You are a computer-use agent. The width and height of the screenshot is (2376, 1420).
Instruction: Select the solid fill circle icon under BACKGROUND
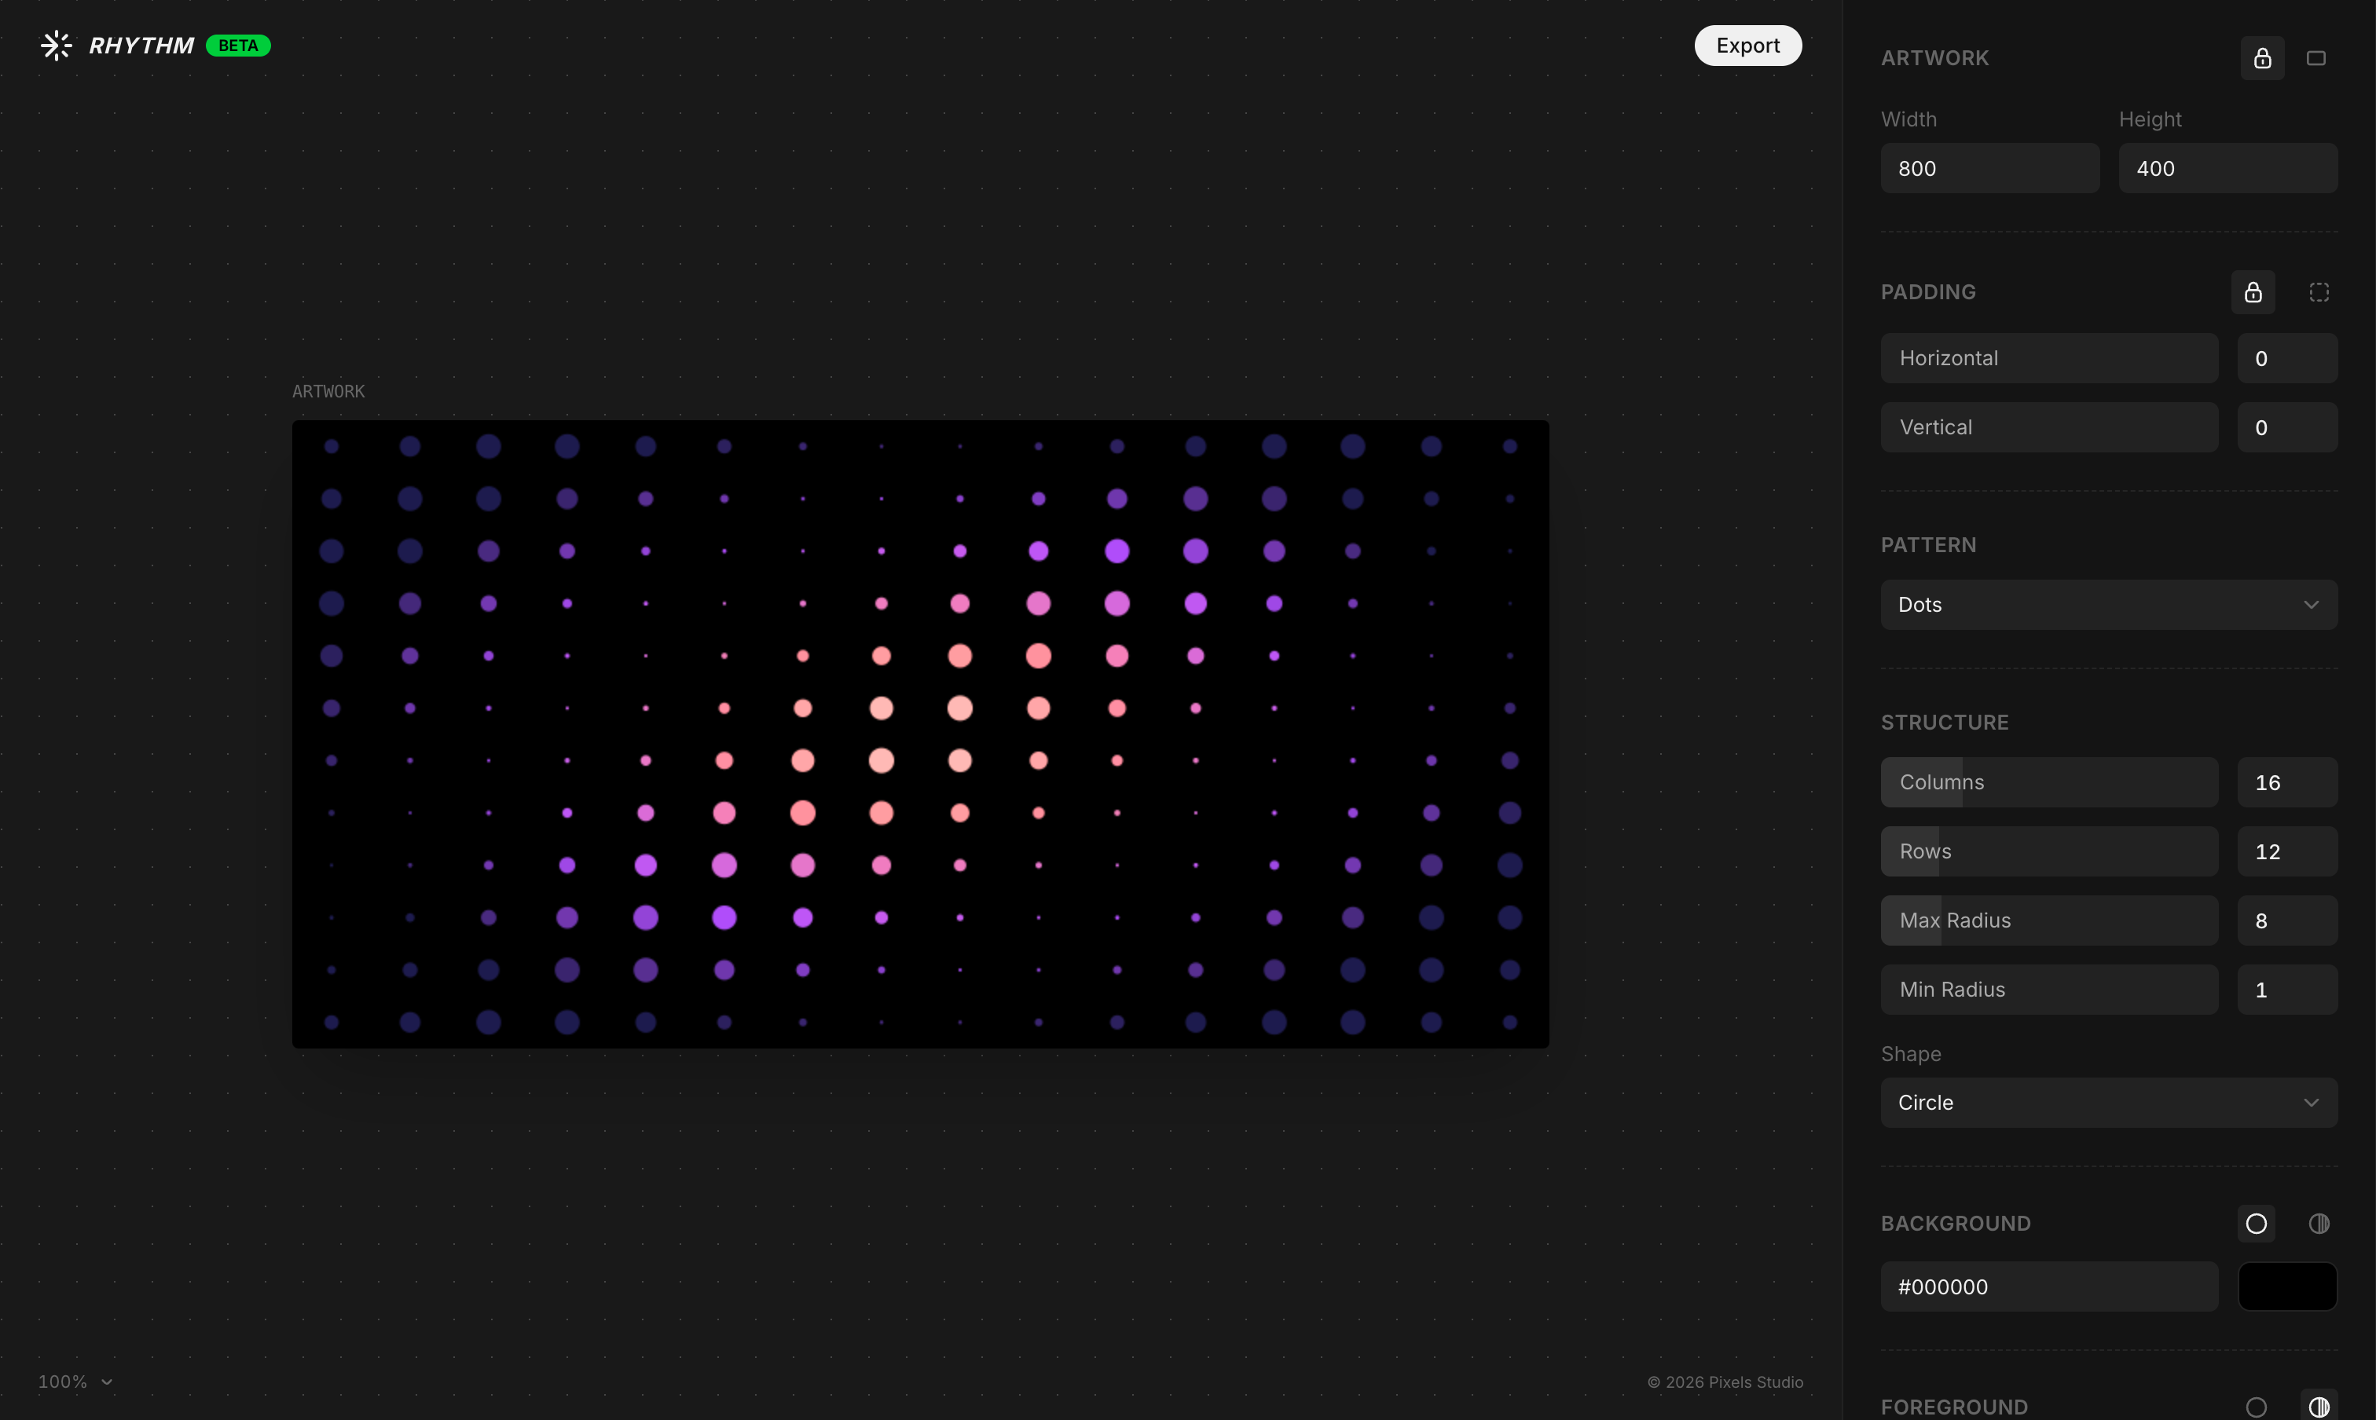2255,1223
